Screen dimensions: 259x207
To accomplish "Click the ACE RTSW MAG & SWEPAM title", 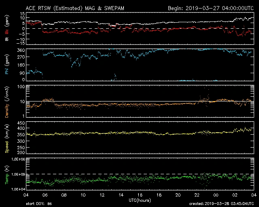I will click(75, 8).
